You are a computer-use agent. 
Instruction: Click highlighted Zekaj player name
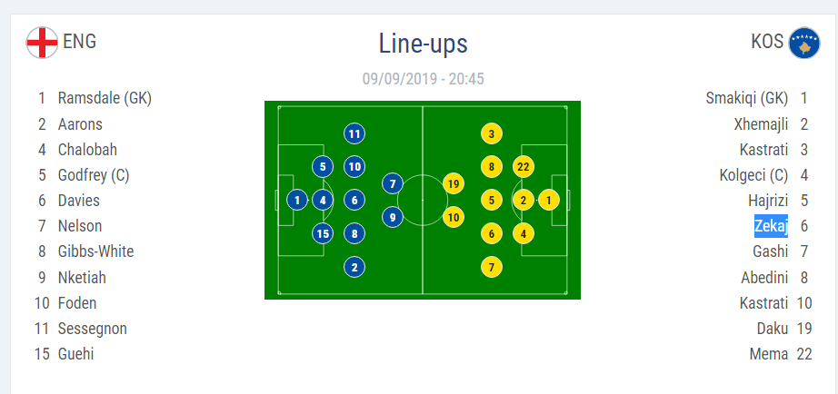pyautogui.click(x=771, y=226)
